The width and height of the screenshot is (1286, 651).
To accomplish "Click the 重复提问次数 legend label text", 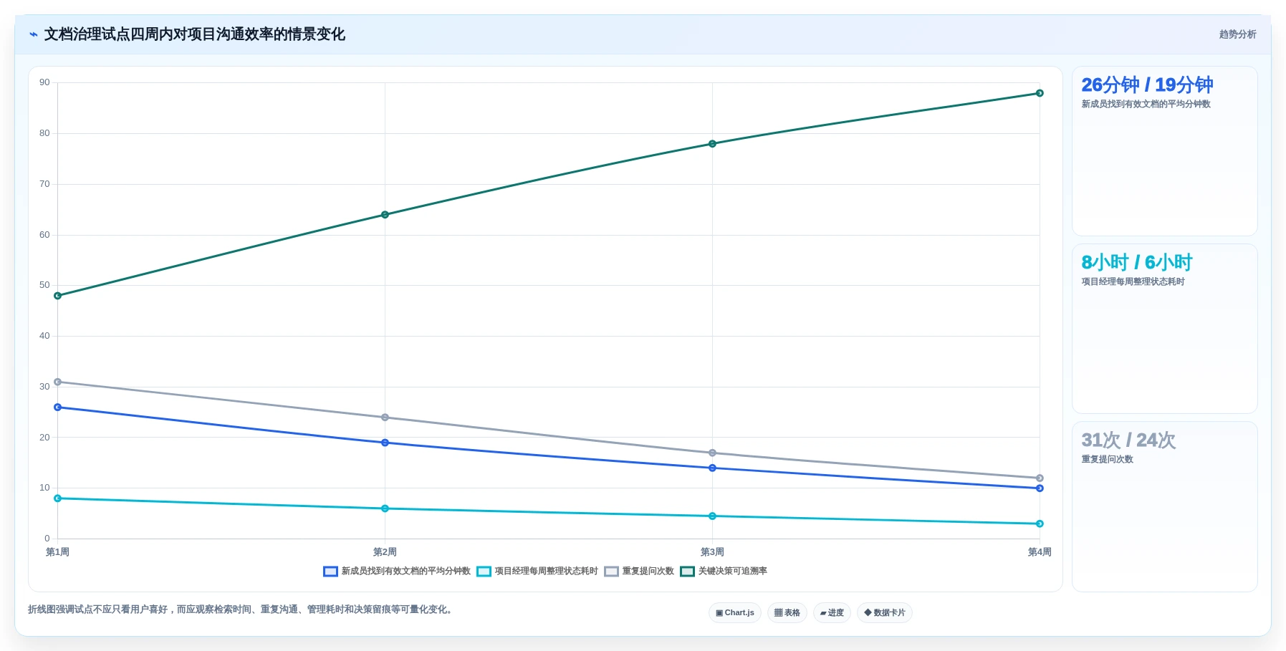I will click(x=648, y=572).
